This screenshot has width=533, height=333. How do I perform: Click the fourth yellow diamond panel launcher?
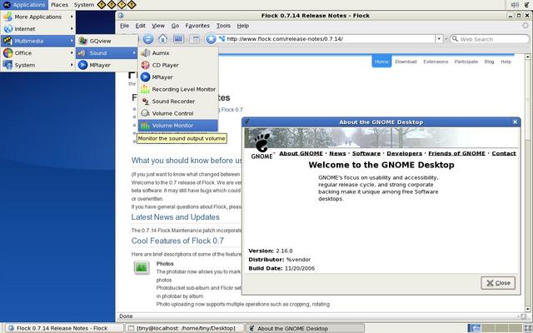132,5
